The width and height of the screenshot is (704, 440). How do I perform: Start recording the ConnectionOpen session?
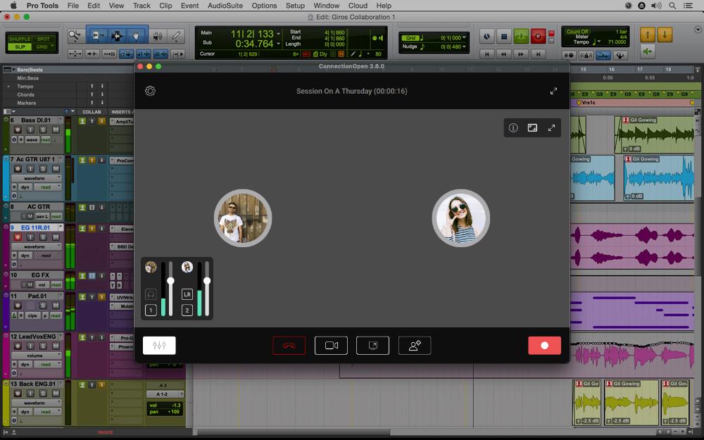(x=544, y=345)
